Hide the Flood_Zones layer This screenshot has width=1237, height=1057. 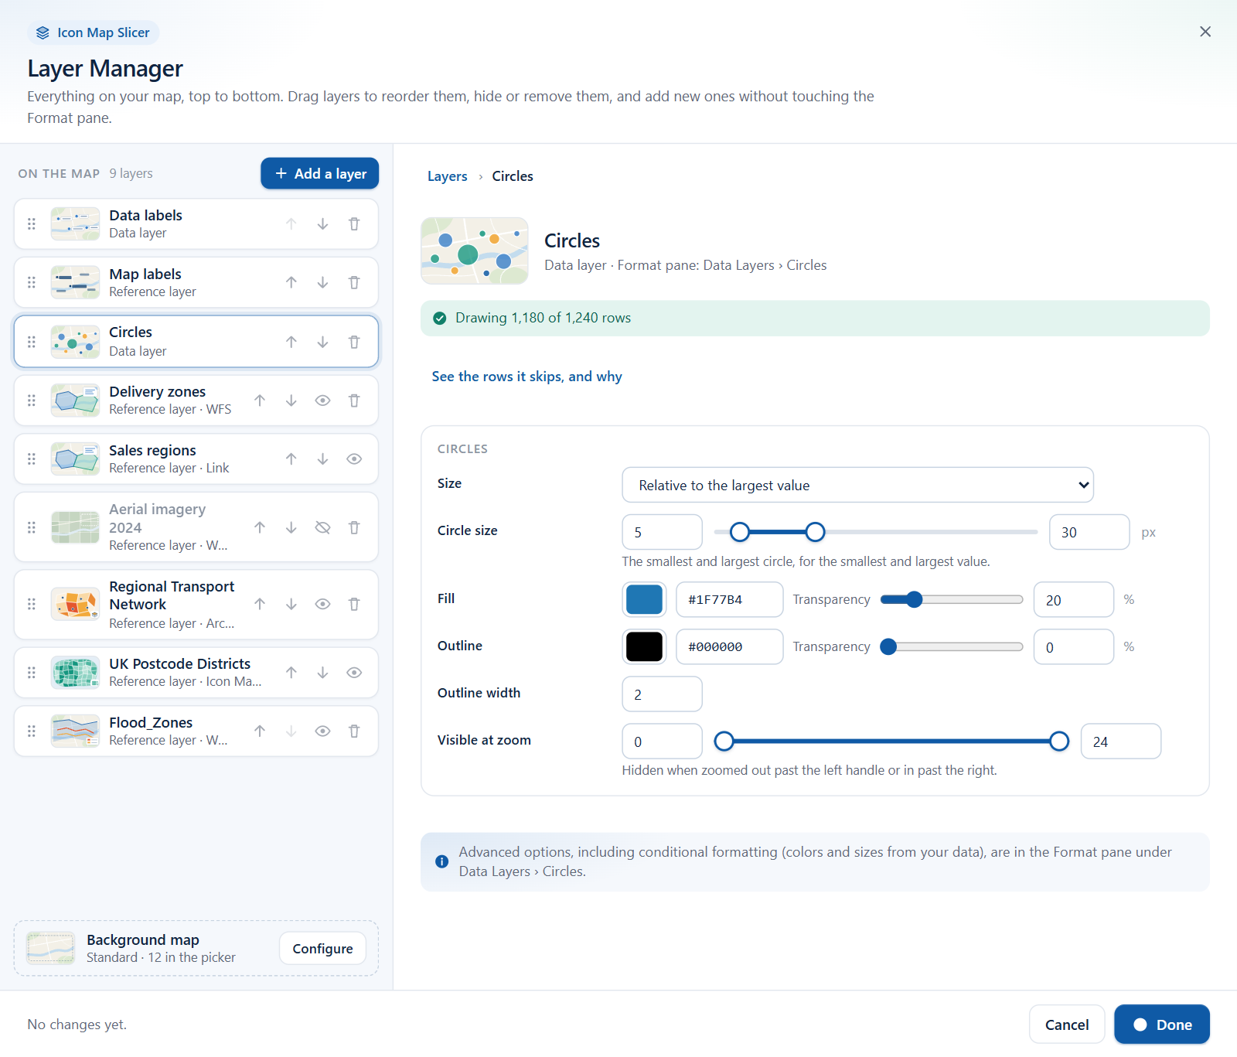[322, 731]
